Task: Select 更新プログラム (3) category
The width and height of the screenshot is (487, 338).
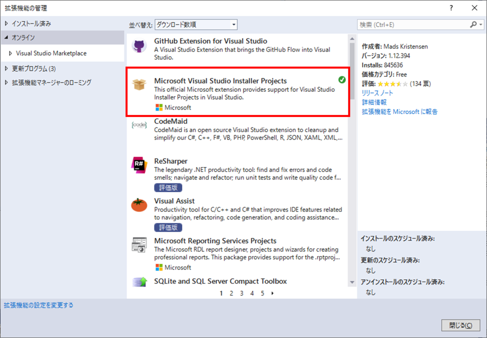Action: (34, 68)
